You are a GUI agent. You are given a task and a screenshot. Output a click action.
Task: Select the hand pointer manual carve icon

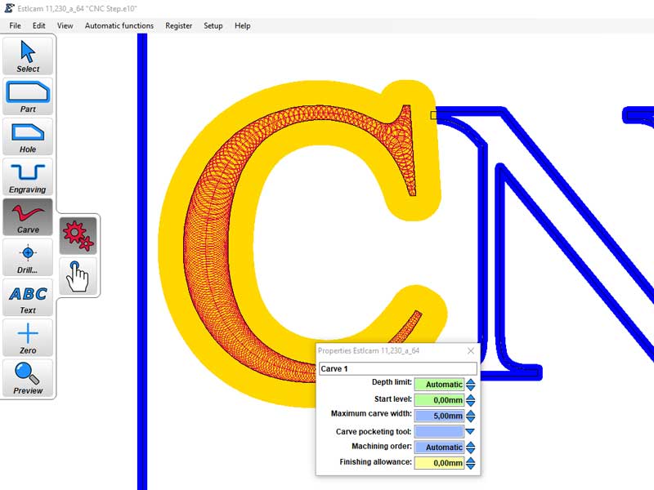(x=78, y=275)
